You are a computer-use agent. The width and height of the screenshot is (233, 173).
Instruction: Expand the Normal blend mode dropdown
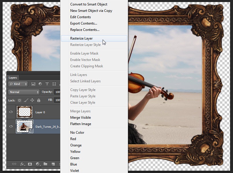24,92
